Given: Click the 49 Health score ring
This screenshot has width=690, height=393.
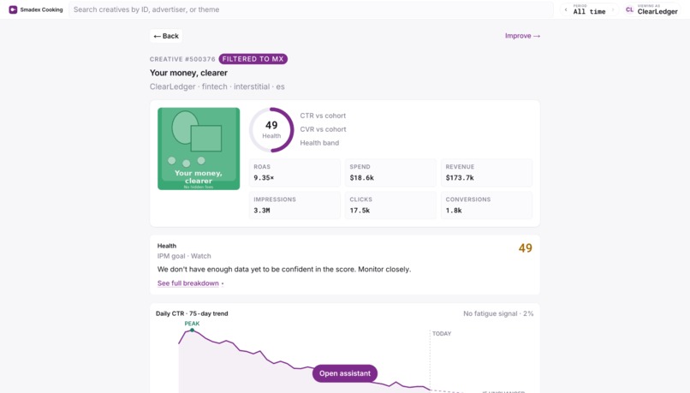Looking at the screenshot, I should click(271, 130).
